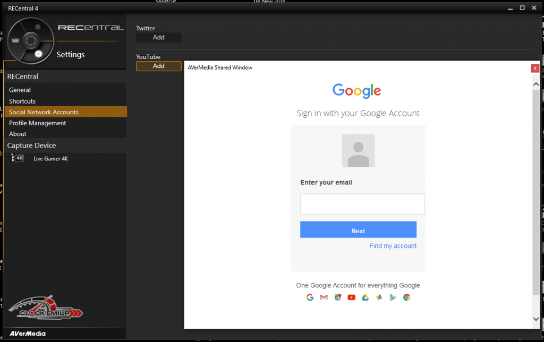Click the Google Play icon
The image size is (544, 342).
(x=393, y=297)
